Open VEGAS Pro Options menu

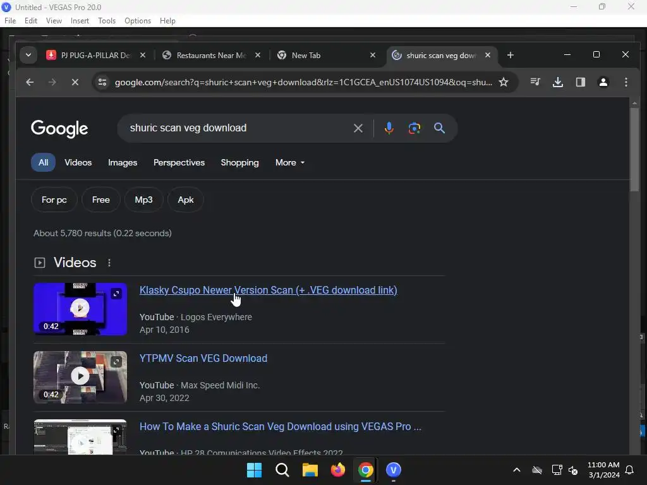coord(138,21)
